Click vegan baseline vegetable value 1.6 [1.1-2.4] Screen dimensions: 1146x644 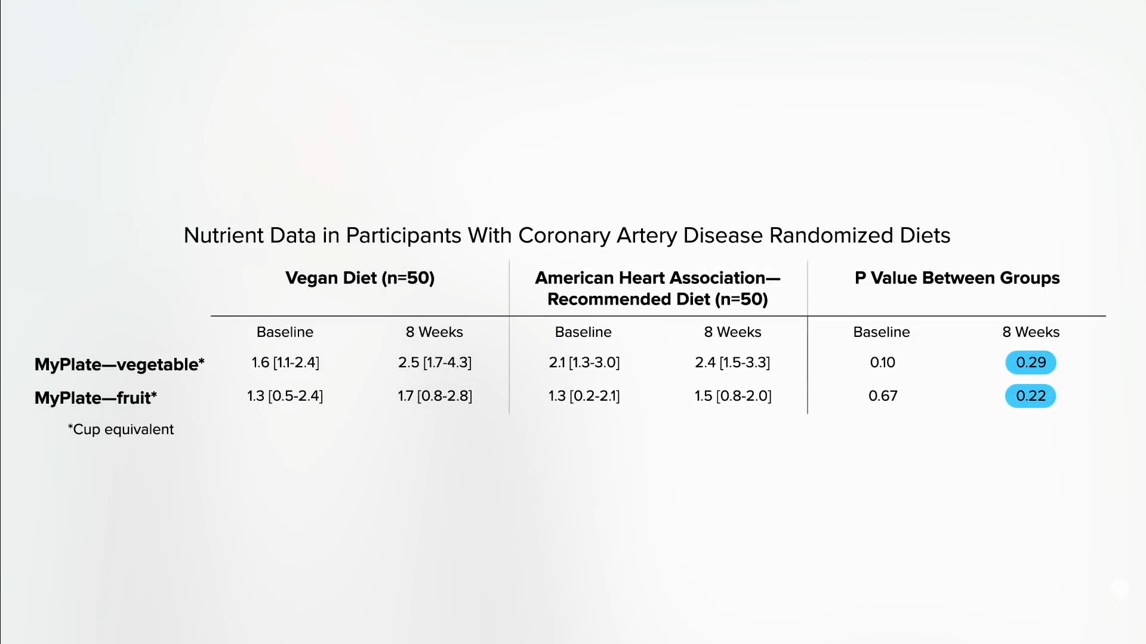285,363
